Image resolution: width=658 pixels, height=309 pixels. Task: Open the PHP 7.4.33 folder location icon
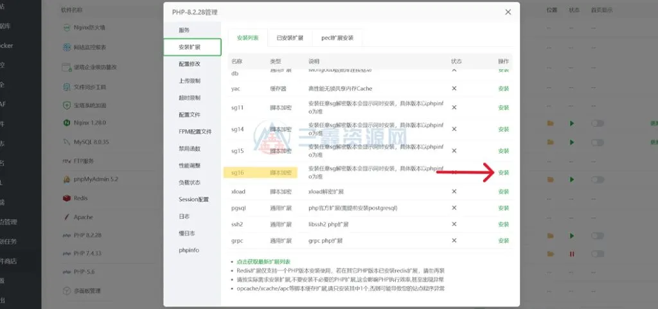point(550,254)
